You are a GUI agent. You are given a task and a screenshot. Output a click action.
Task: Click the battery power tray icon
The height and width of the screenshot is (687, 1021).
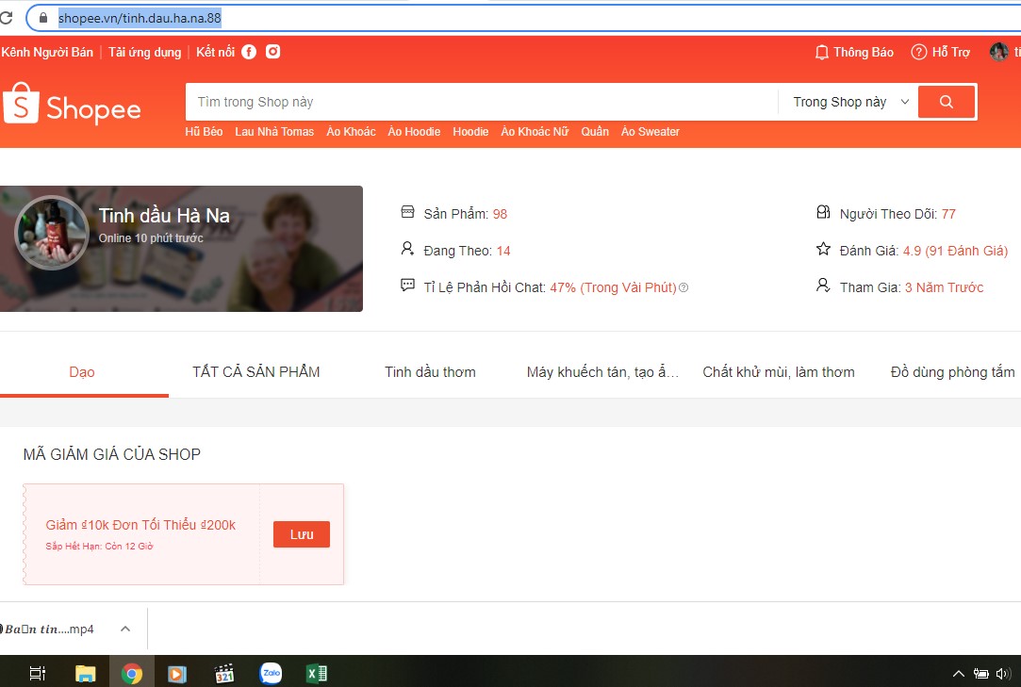pos(980,674)
